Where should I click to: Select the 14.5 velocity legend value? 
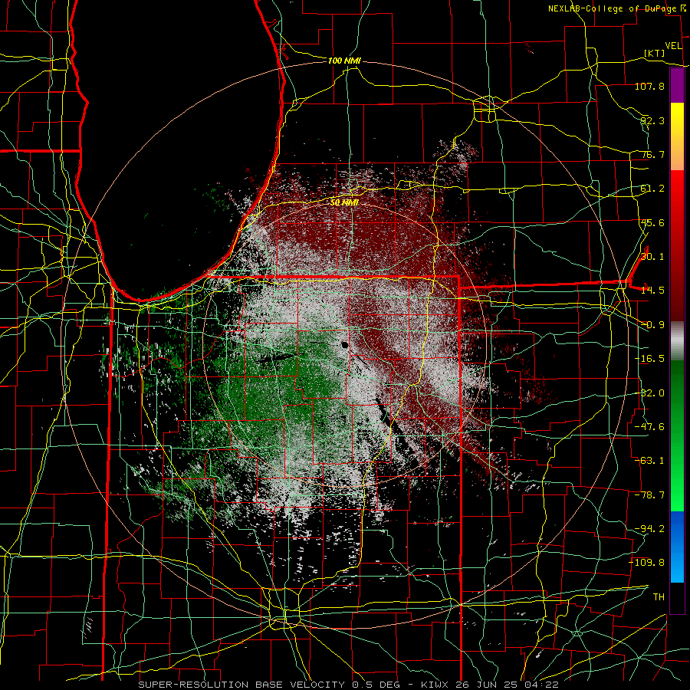pos(652,291)
